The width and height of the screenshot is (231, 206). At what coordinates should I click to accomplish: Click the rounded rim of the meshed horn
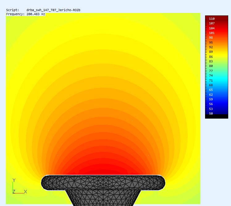pyautogui.click(x=103, y=183)
